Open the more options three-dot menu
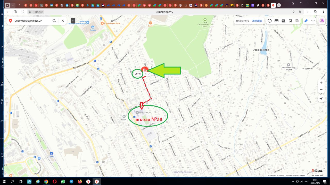330x185 pixels. [313, 21]
